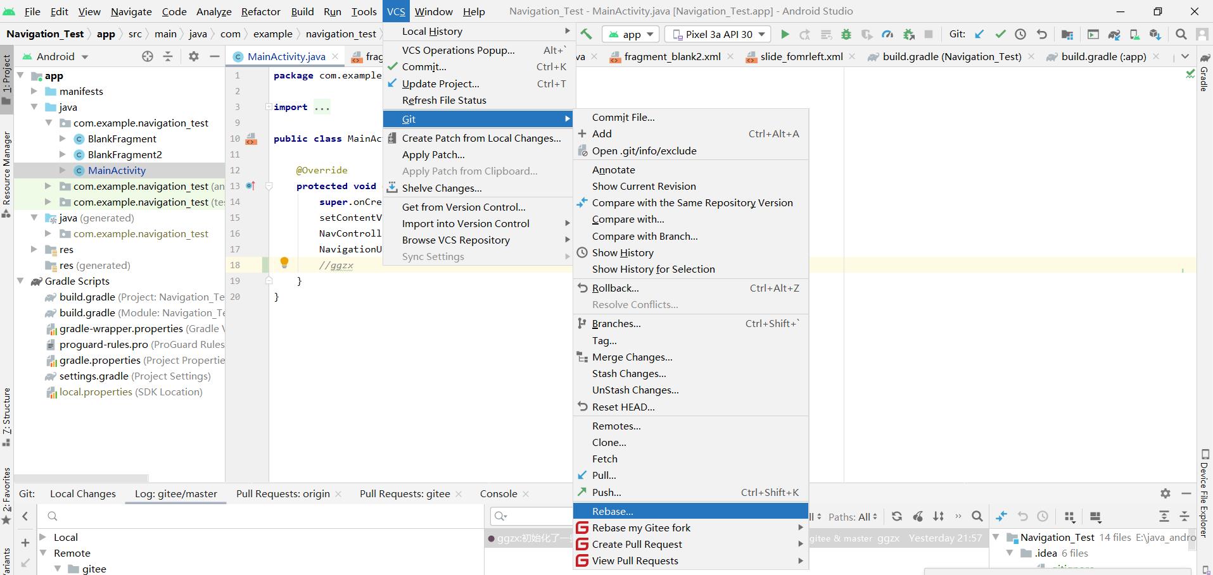The image size is (1213, 575).
Task: Click Git rollback arrow in main toolbar
Action: (x=1041, y=34)
